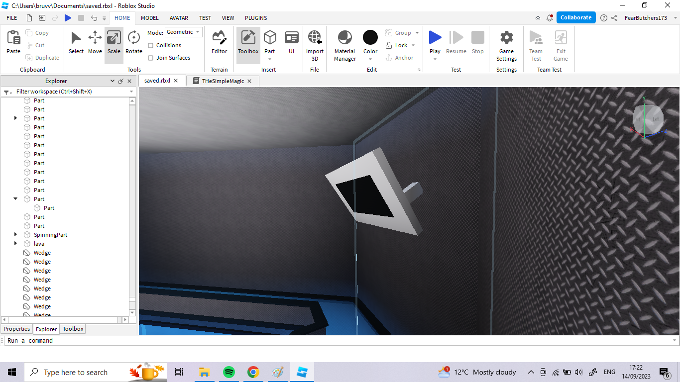Collapse the expanded Part with child
The image size is (680, 382).
(x=15, y=199)
